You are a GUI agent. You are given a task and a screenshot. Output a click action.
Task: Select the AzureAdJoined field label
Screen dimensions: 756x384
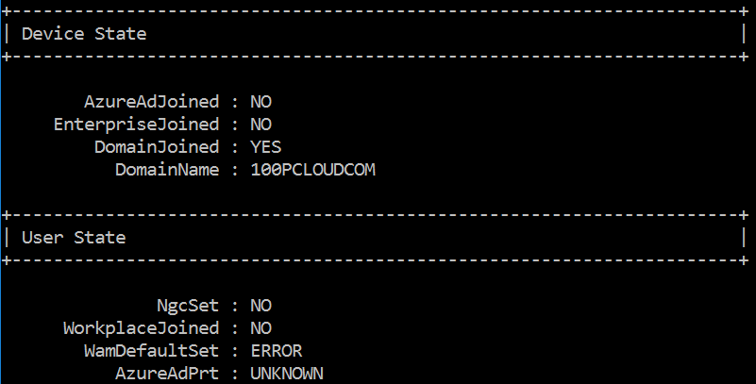(x=151, y=102)
